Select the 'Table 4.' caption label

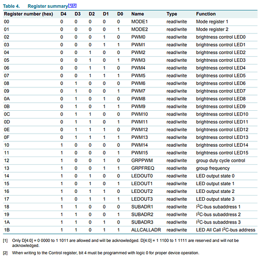[11, 6]
